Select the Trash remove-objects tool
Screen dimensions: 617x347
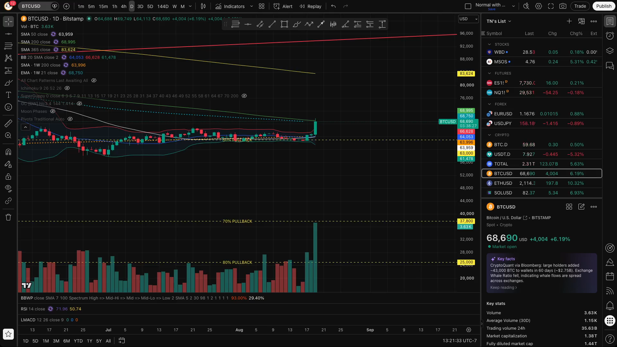[x=8, y=217]
